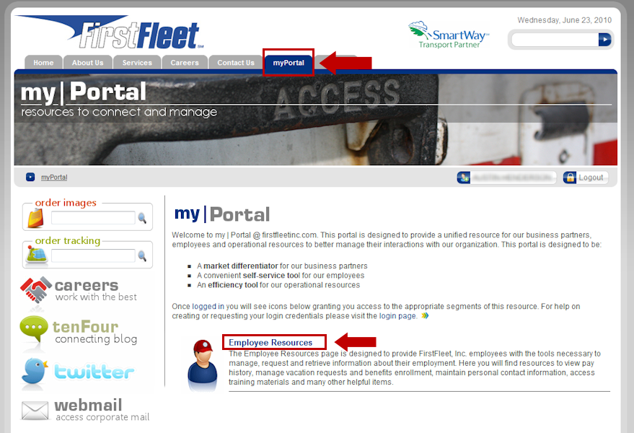This screenshot has width=634, height=433.
Task: Click the order tracking input field
Action: 93,255
